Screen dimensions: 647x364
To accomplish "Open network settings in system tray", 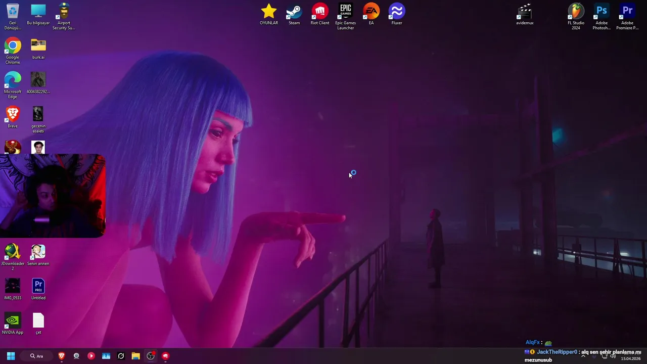I will (x=604, y=356).
